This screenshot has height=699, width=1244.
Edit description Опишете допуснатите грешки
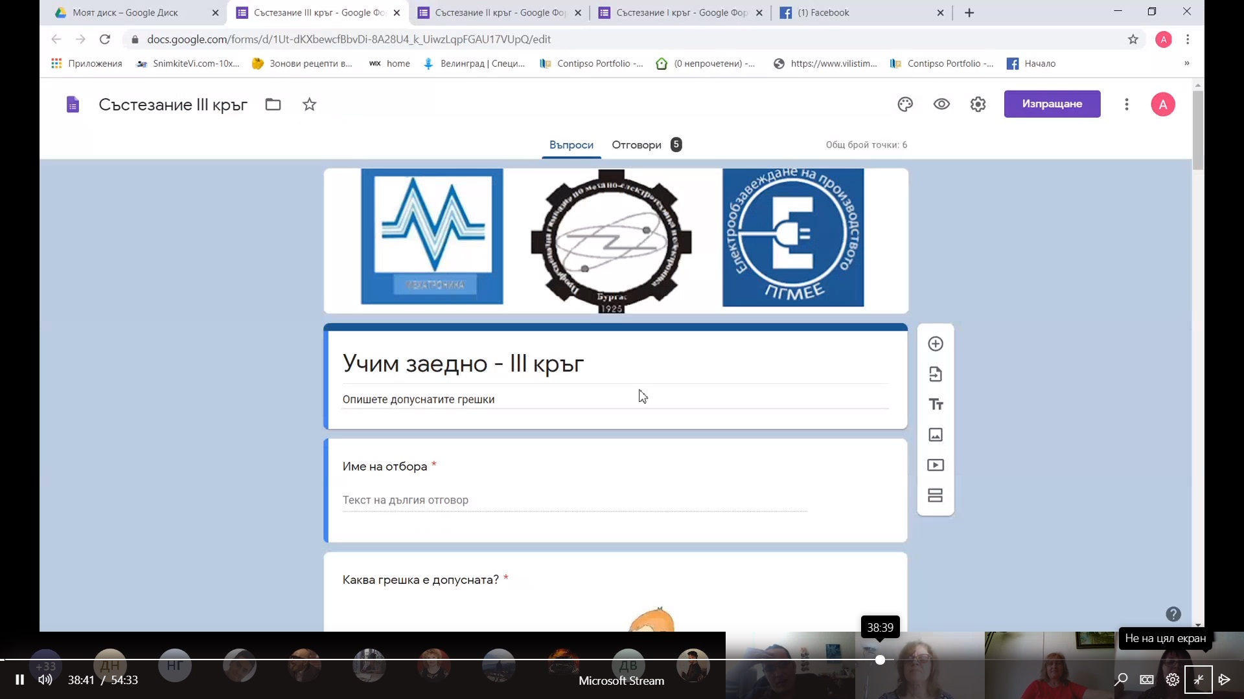coord(419,399)
